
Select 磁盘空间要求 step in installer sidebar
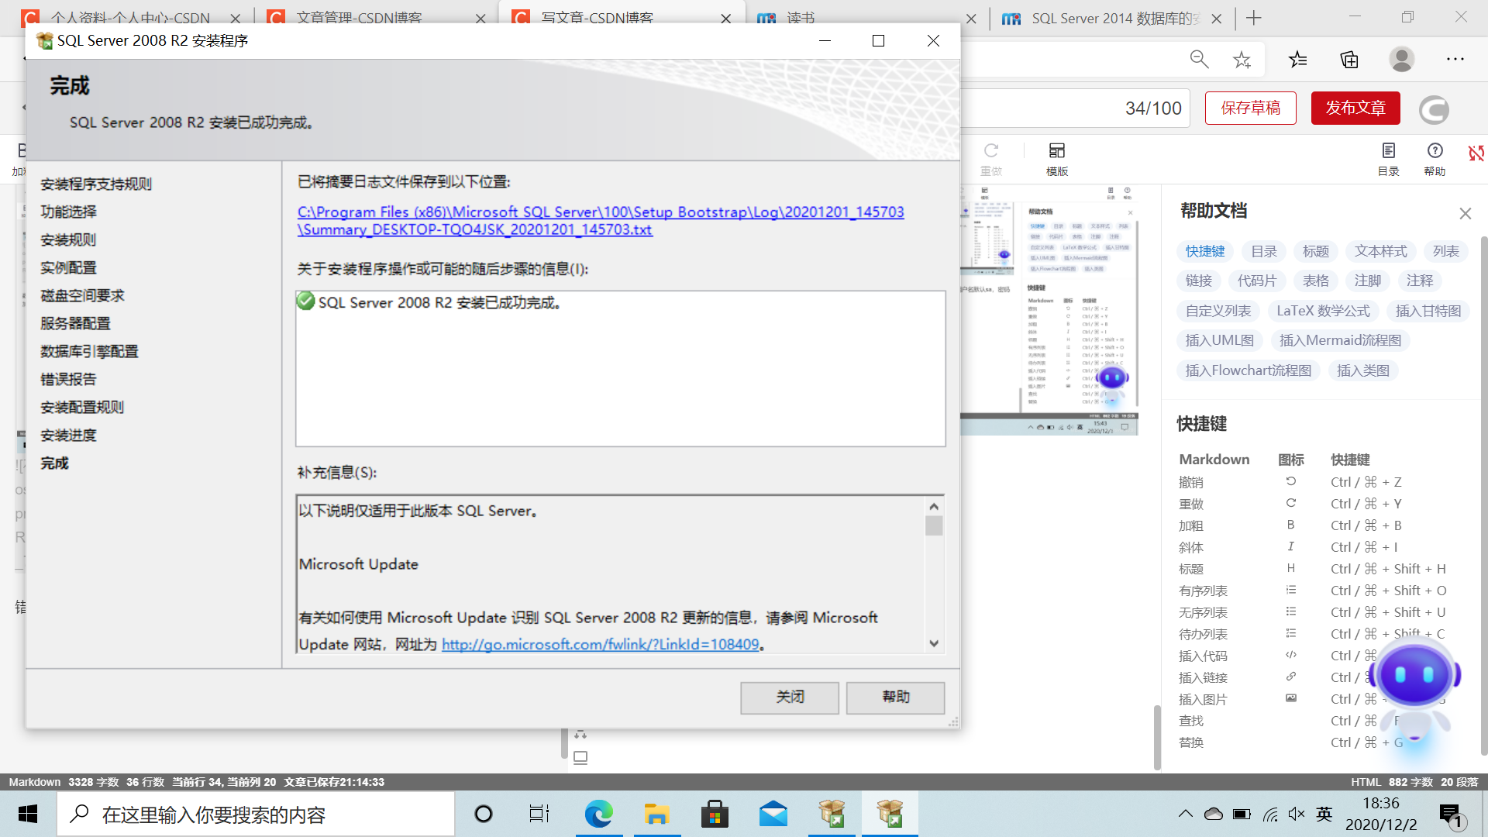click(x=82, y=295)
